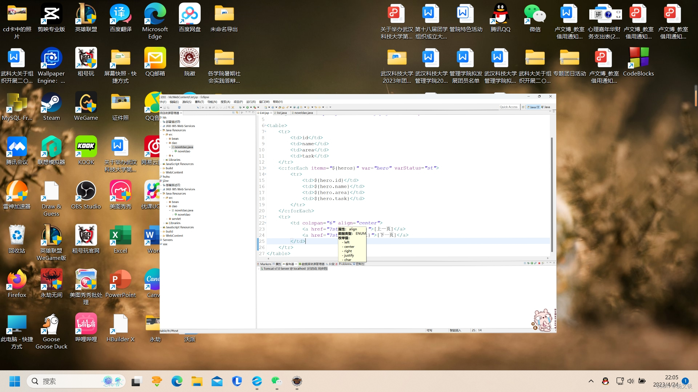Open PowerPoint desktop shortcut
This screenshot has width=698, height=392.
pyautogui.click(x=120, y=284)
